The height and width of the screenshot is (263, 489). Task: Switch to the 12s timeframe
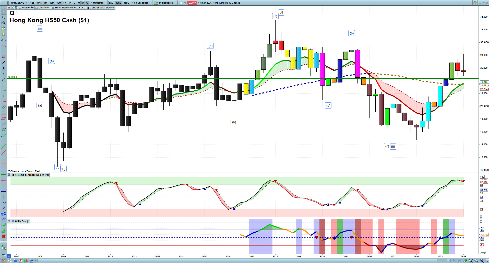(32, 3)
